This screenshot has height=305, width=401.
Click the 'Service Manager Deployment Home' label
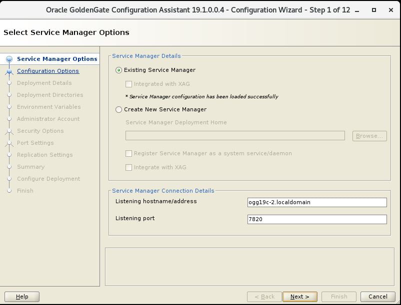click(176, 122)
